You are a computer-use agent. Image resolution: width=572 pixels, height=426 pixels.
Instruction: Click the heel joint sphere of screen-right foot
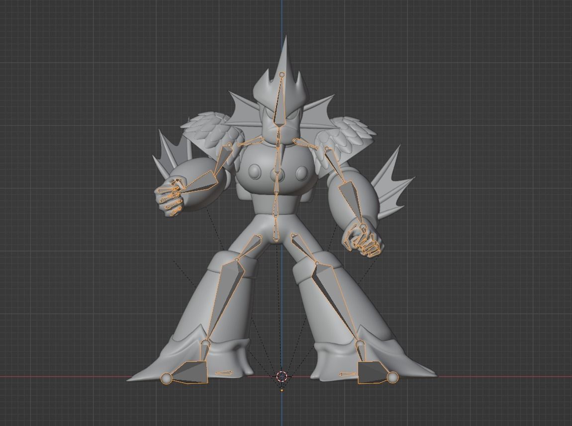393,377
